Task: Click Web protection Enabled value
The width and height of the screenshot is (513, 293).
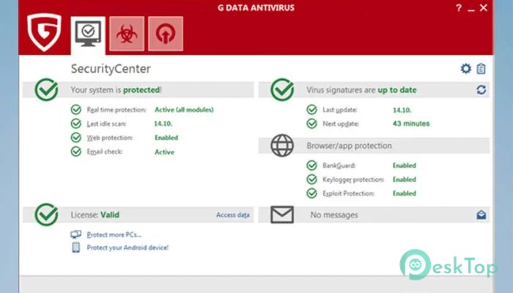Action: pyautogui.click(x=166, y=138)
